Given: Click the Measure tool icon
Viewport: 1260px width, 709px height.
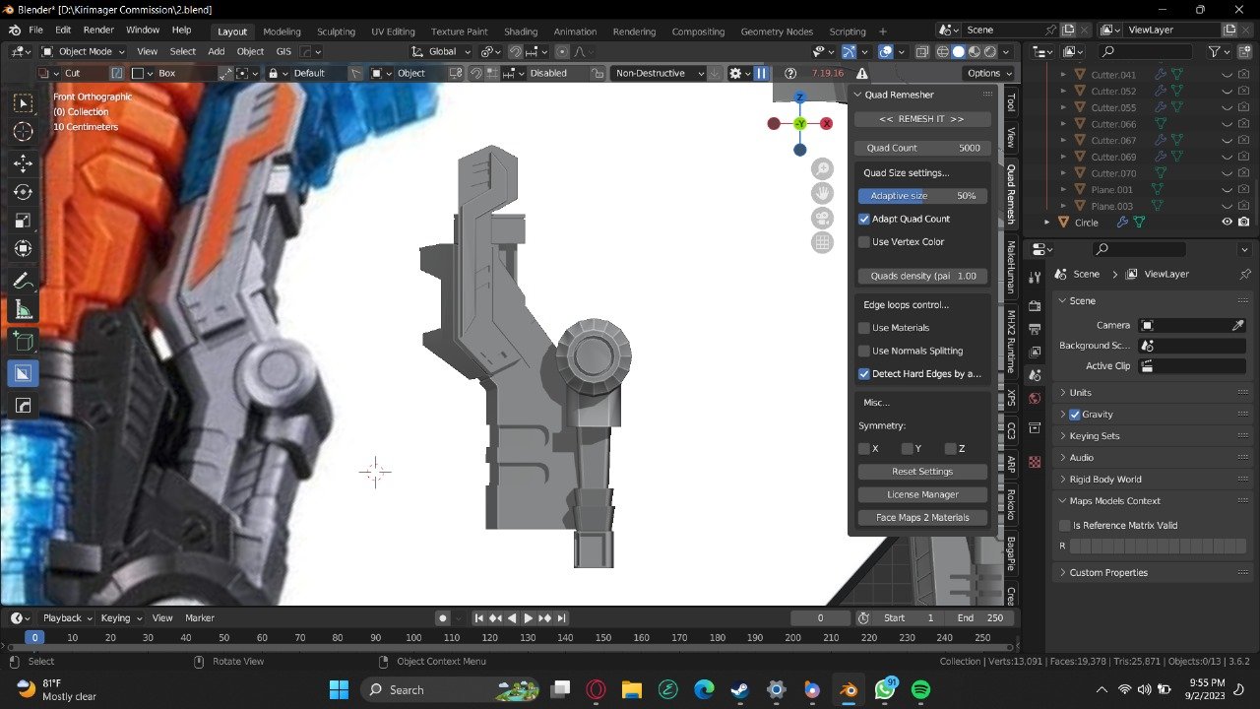Looking at the screenshot, I should click(x=23, y=310).
